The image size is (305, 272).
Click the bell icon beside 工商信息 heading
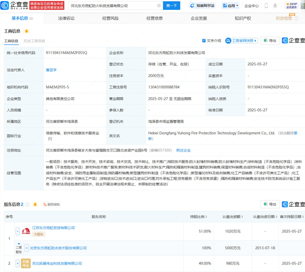point(27,31)
